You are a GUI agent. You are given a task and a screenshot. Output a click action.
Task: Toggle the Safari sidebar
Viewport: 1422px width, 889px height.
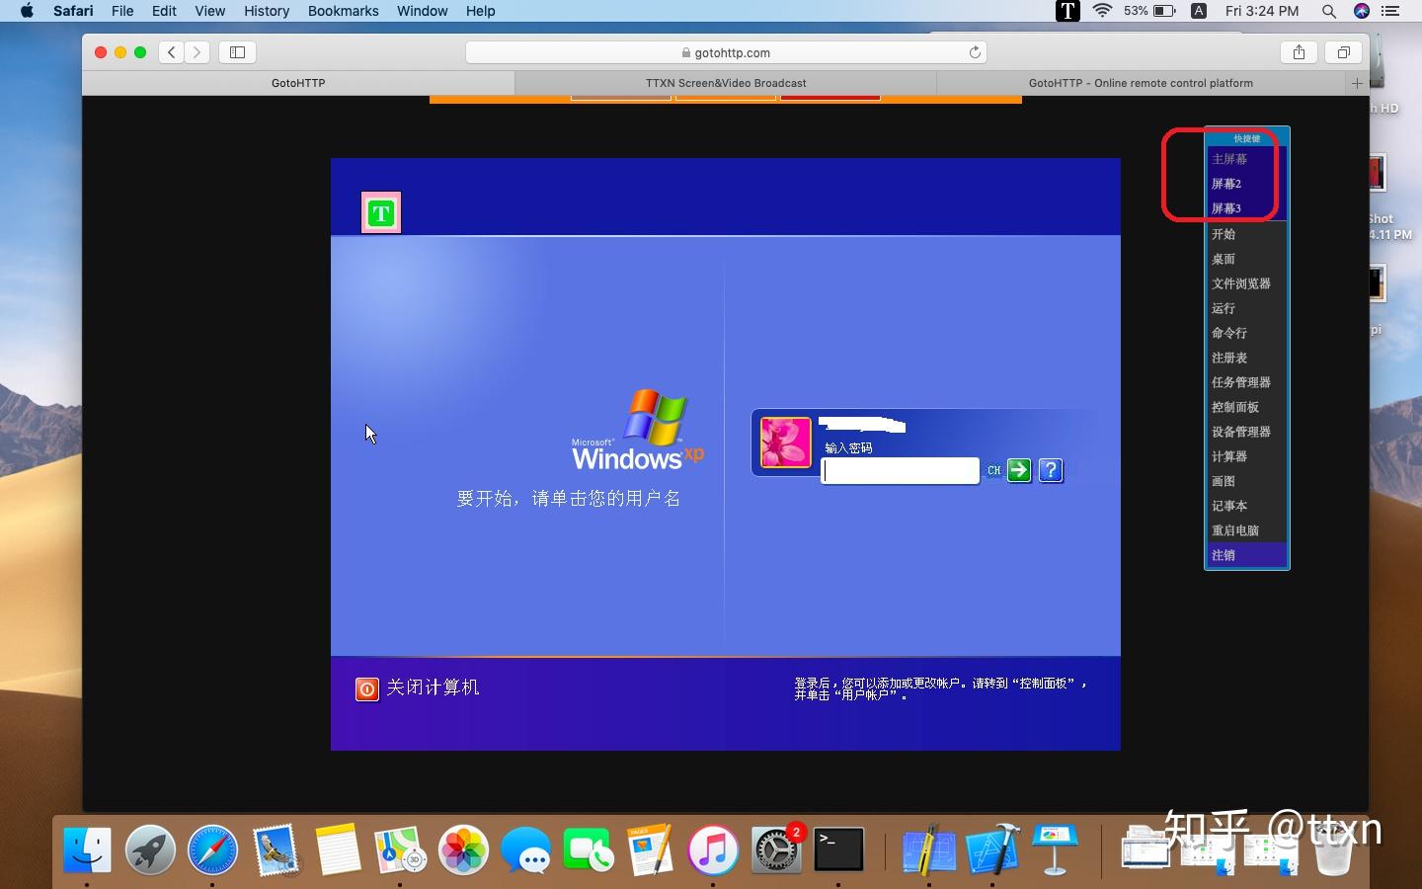237,52
